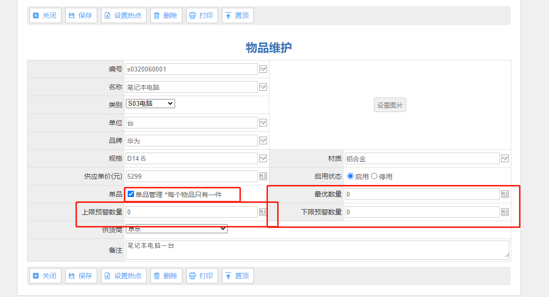Click the 设置图片 button
Image resolution: width=549 pixels, height=297 pixels.
click(390, 105)
